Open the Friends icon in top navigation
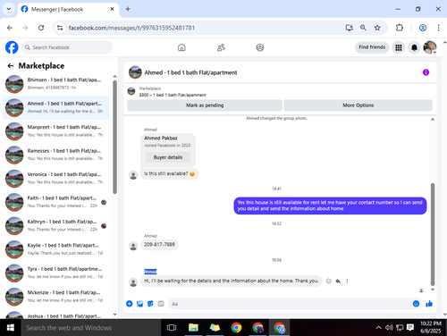 221,47
